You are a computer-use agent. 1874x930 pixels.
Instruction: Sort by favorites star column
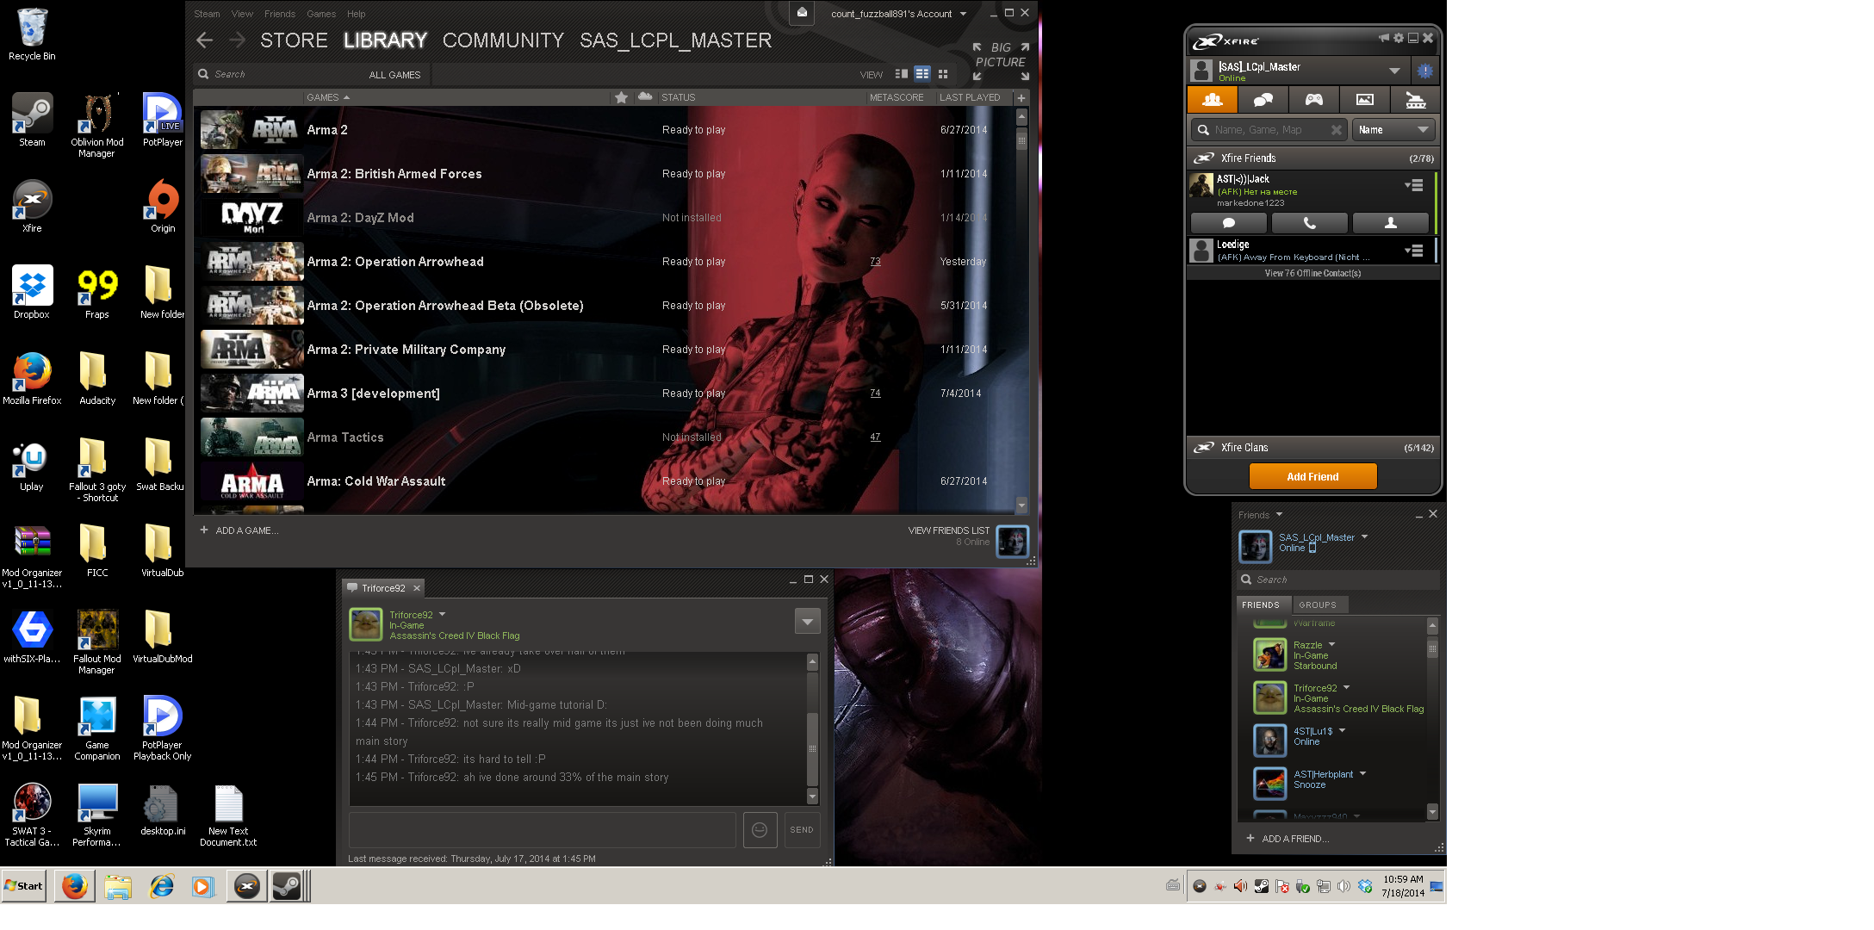coord(621,97)
